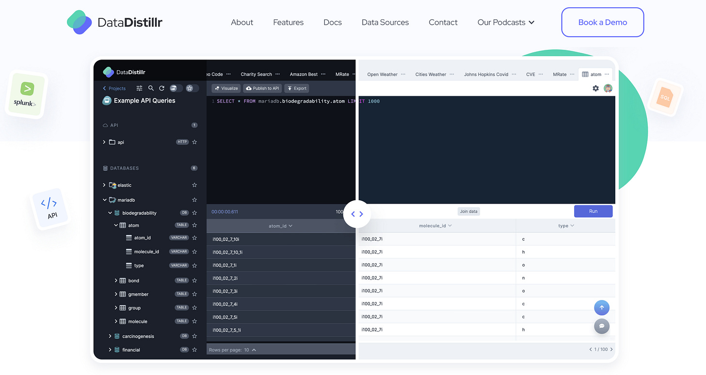The image size is (706, 375).
Task: Favorite the elastic data source star
Action: coord(194,185)
